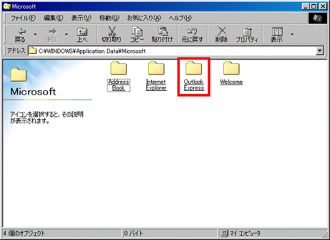Viewport: 330px width, 240px height.
Task: Go up one folder with 上へ button
Action: coord(82,34)
